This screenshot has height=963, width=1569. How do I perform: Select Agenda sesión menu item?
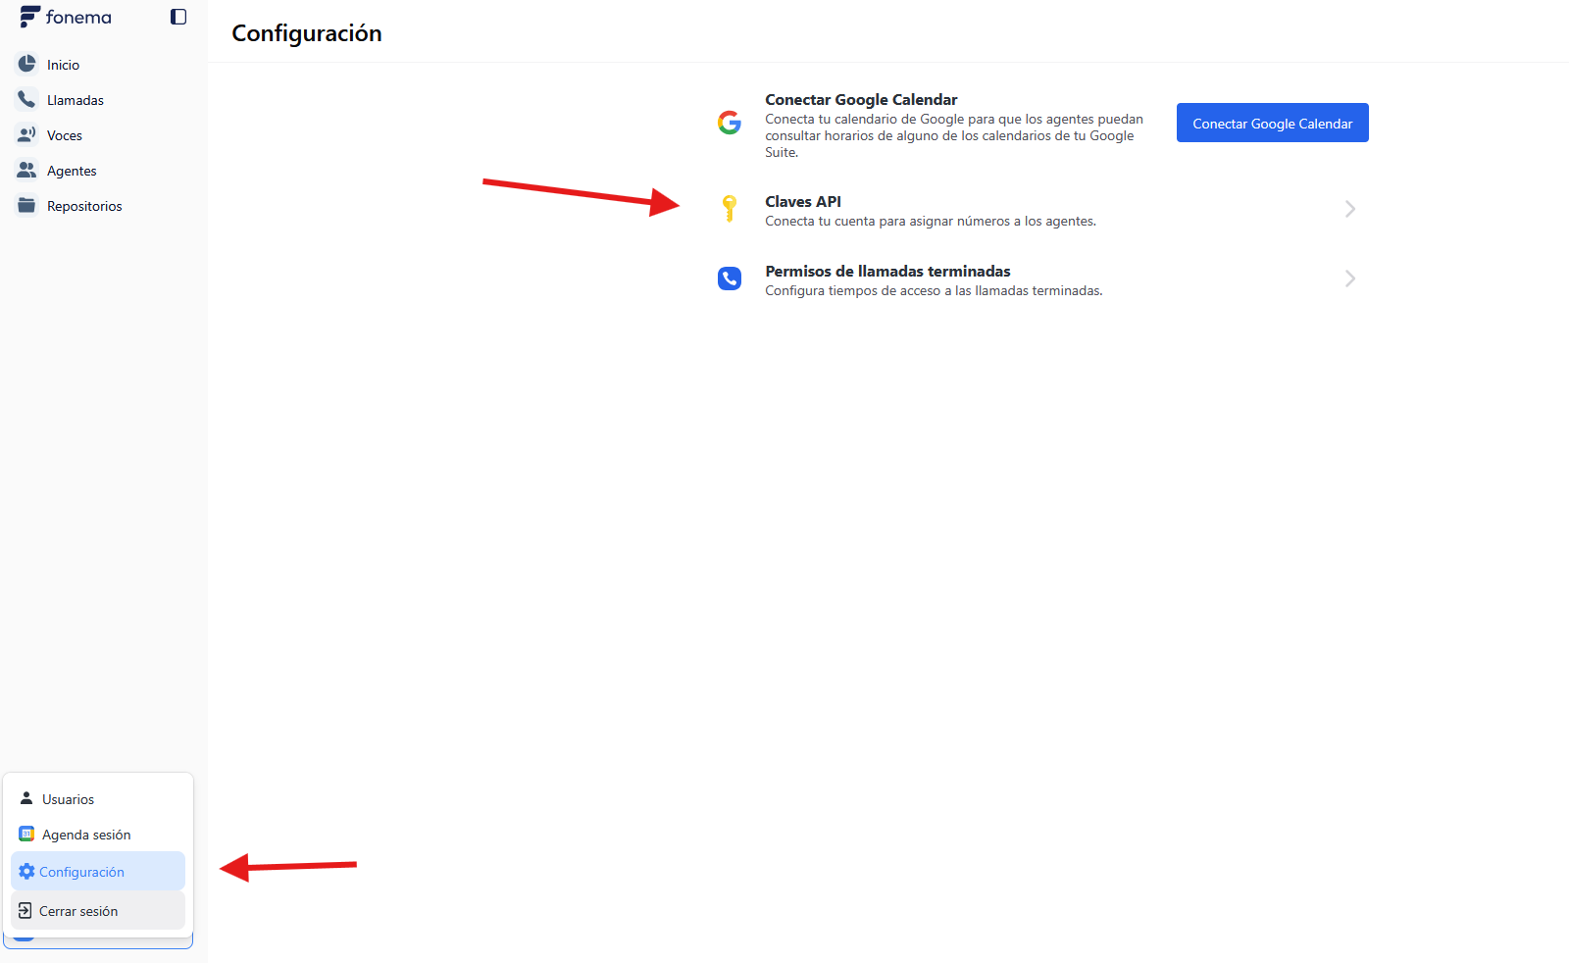tap(86, 835)
